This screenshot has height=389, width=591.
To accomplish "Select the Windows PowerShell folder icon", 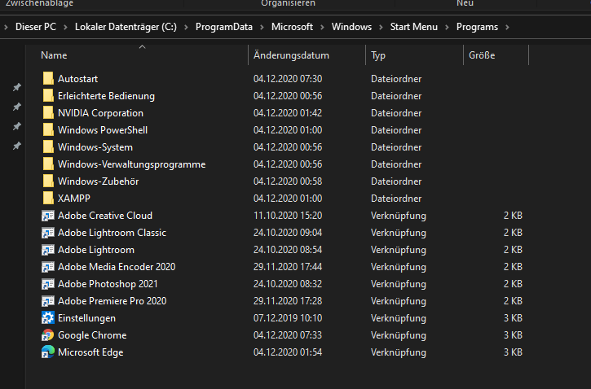I will click(48, 129).
